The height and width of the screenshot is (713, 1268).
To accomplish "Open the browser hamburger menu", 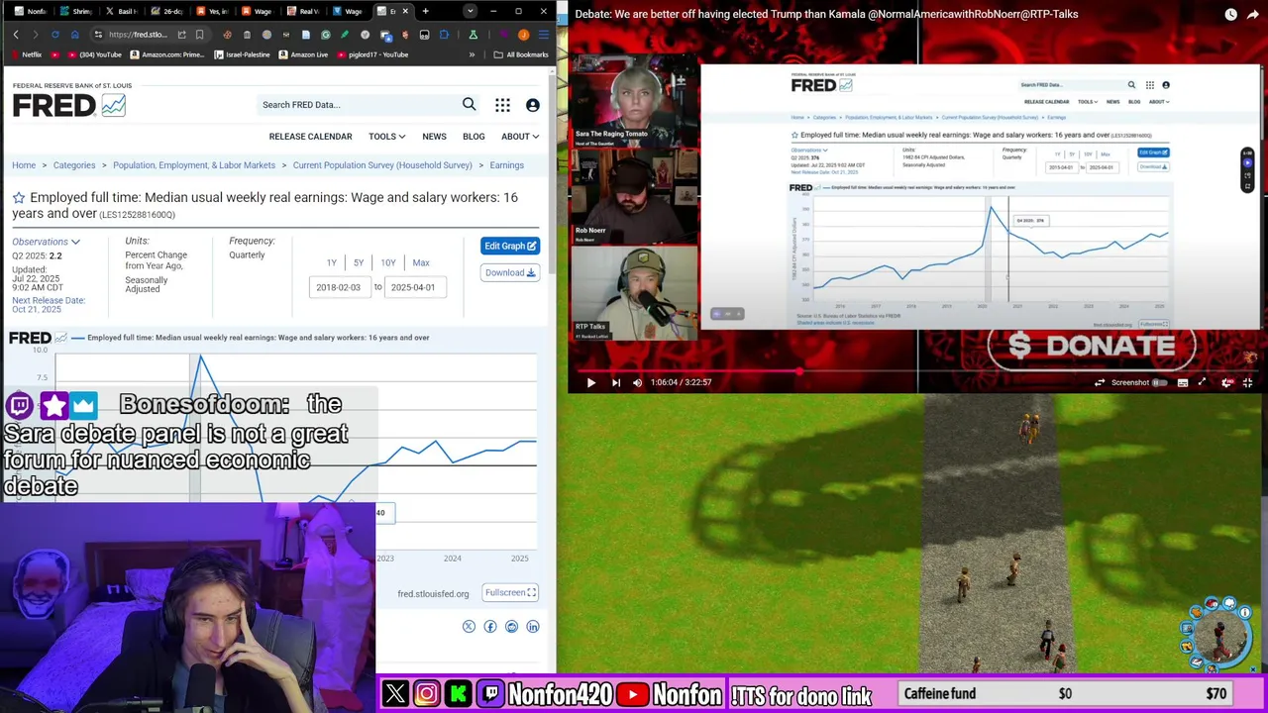I will 543,35.
